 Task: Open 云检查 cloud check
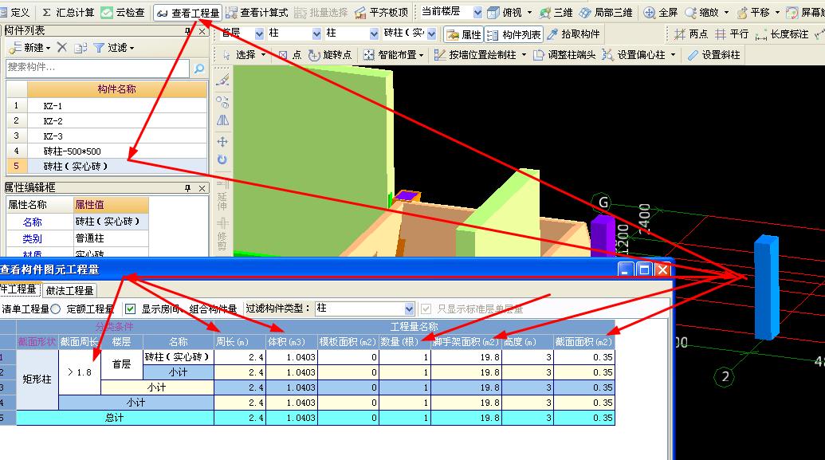pos(123,12)
